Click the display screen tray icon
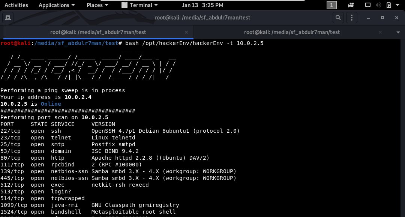This screenshot has height=217, width=405. coord(367,5)
